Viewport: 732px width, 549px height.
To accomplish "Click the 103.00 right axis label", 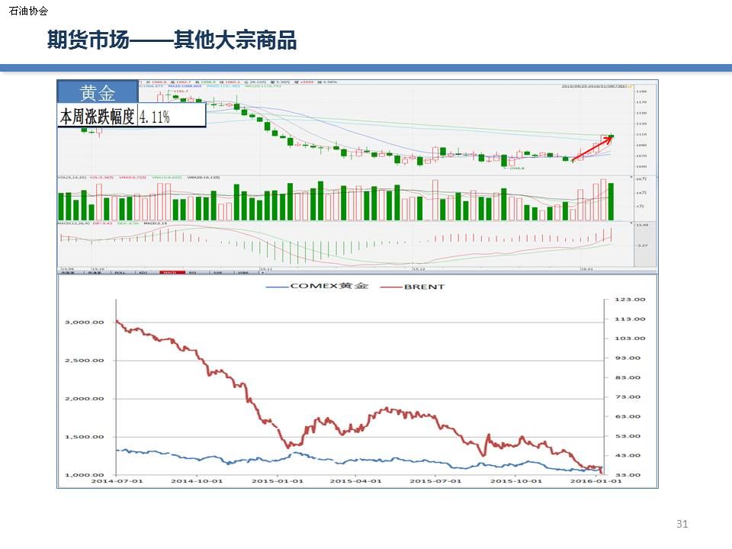I will [630, 338].
